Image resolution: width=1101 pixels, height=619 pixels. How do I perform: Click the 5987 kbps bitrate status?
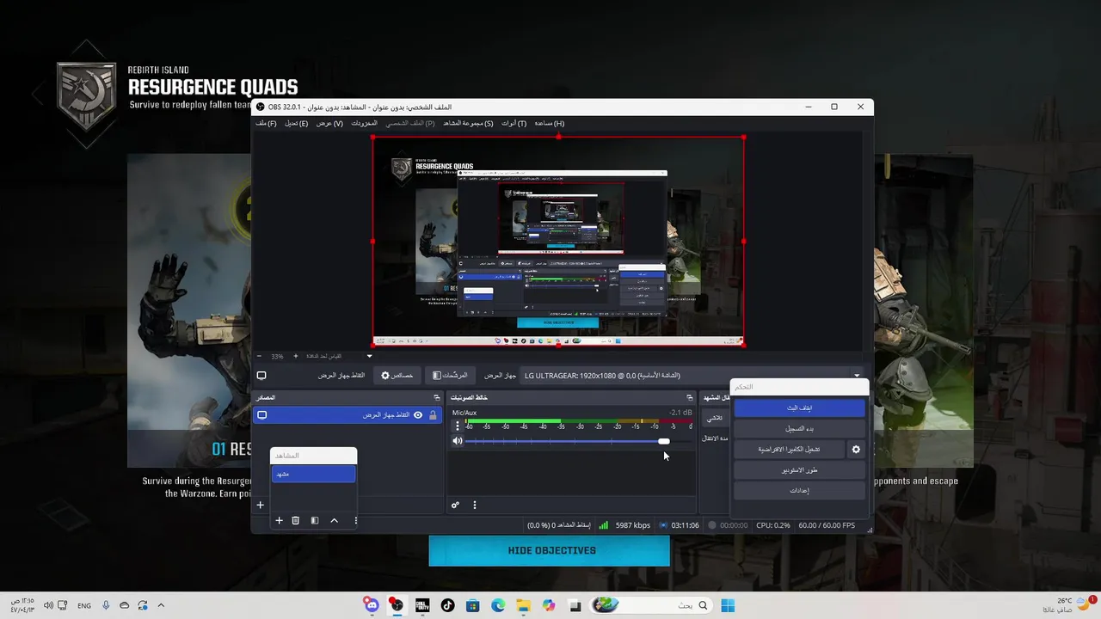click(633, 525)
